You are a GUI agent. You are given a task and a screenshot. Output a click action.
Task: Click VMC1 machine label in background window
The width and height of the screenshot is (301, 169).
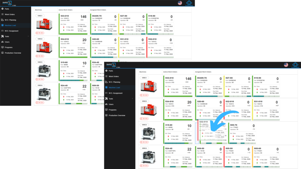[x=40, y=16]
